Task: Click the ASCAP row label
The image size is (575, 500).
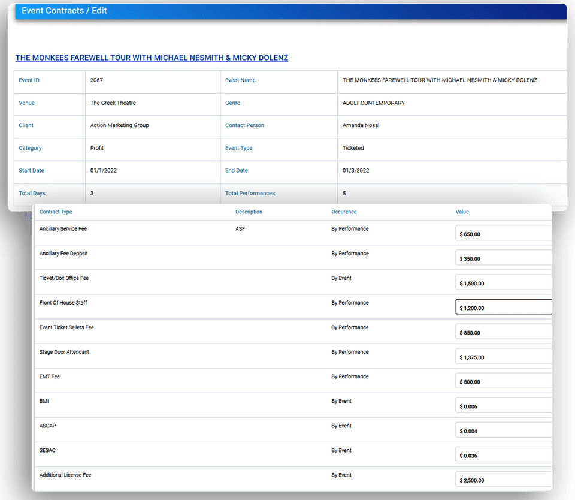Action: point(48,426)
